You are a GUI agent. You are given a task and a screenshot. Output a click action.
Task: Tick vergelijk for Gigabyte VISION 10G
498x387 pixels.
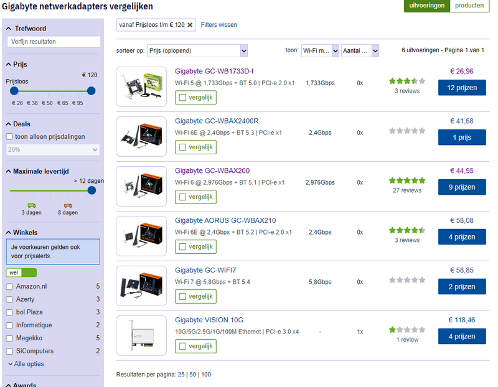182,346
